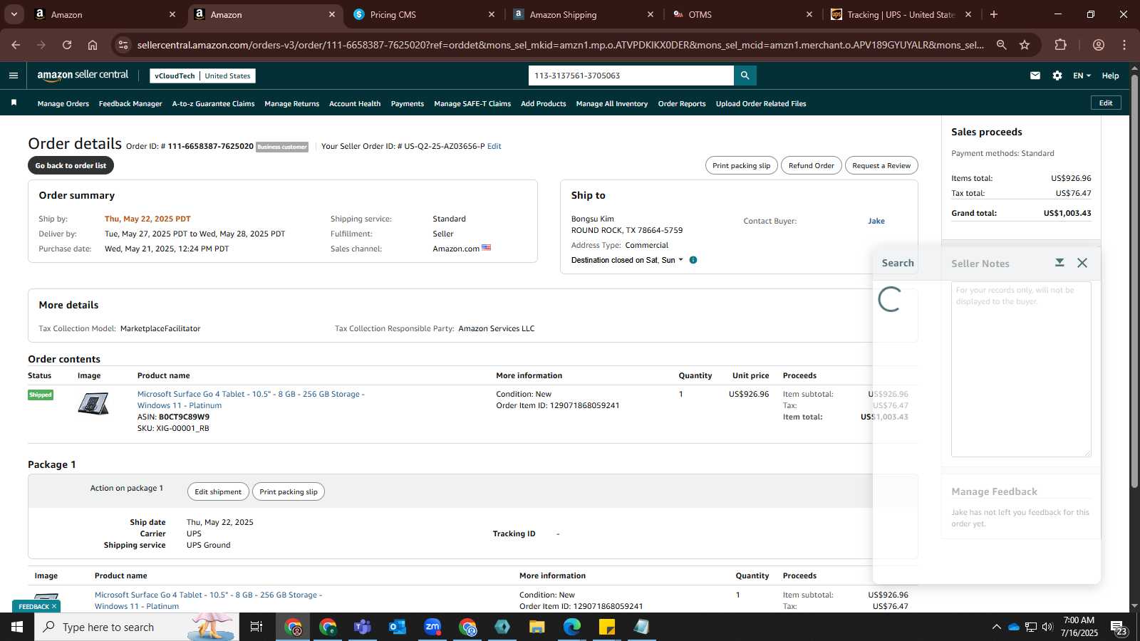Open Zoom from taskbar
This screenshot has height=641, width=1140.
(432, 627)
